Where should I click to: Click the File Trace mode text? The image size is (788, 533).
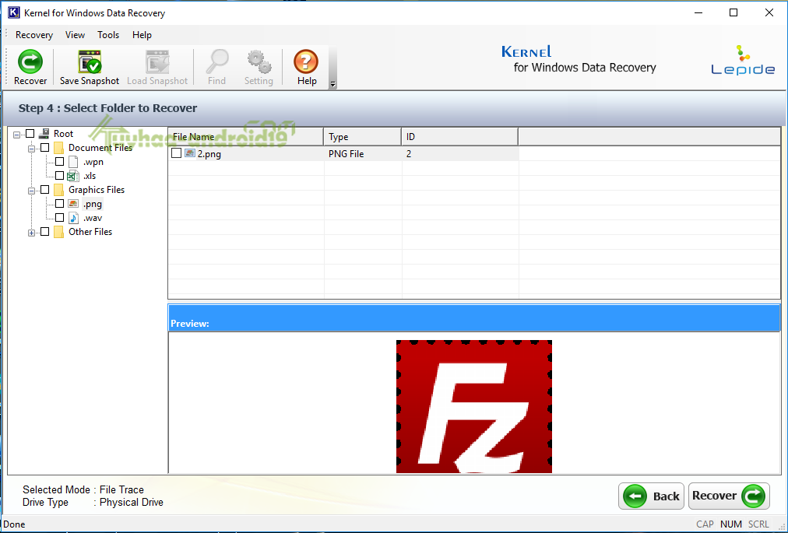[x=121, y=489]
